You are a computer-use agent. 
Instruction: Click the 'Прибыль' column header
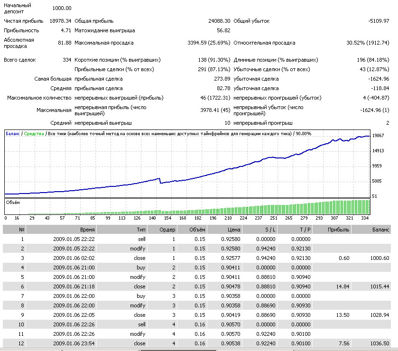(x=332, y=230)
